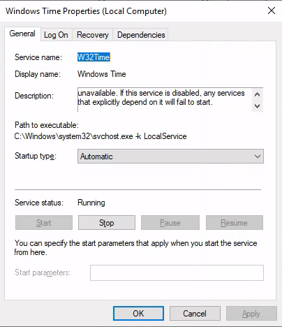Cancel the properties dialog
Screen dimensions: 282x327
click(195, 314)
